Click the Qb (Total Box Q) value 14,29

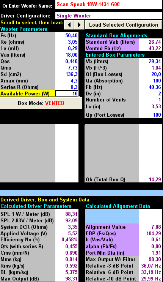[155, 179]
